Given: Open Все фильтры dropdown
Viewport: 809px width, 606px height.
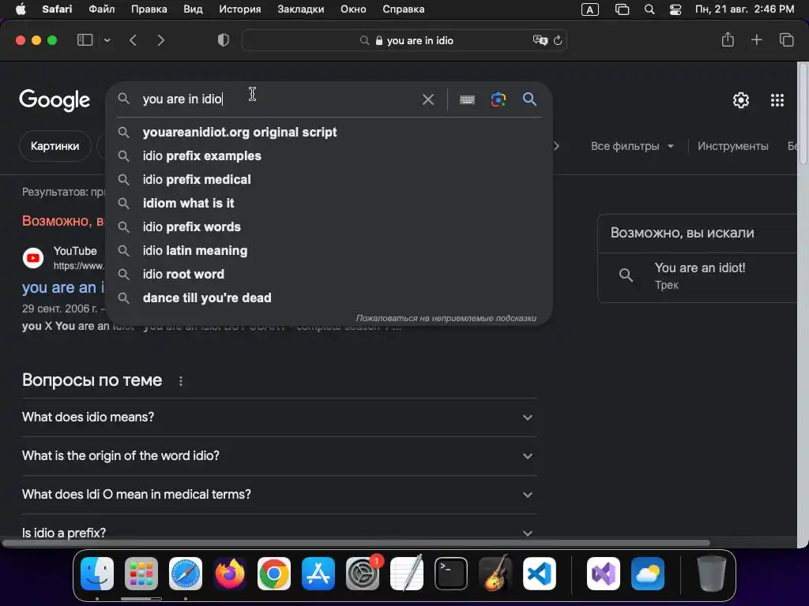Looking at the screenshot, I should tap(632, 146).
